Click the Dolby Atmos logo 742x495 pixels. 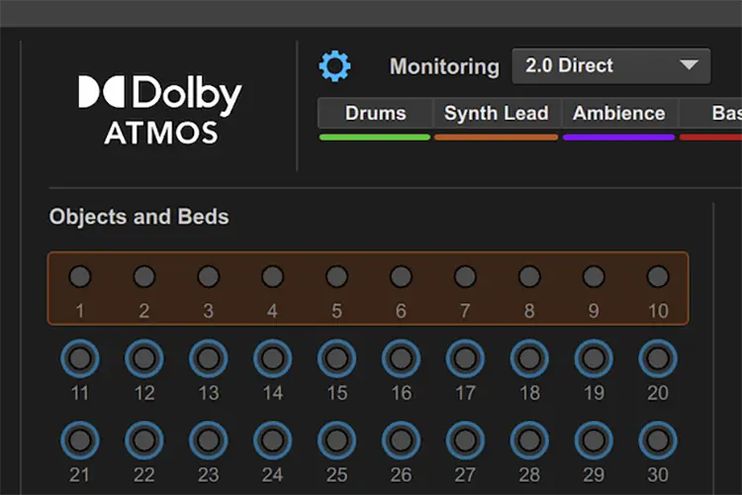[160, 110]
